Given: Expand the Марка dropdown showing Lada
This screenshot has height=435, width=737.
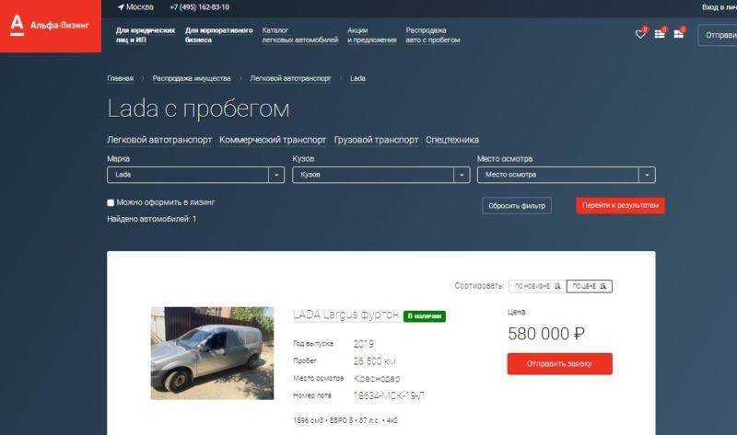Looking at the screenshot, I should pyautogui.click(x=195, y=175).
